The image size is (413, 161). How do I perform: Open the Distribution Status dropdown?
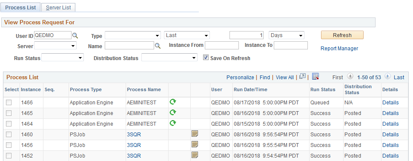[x=169, y=57]
